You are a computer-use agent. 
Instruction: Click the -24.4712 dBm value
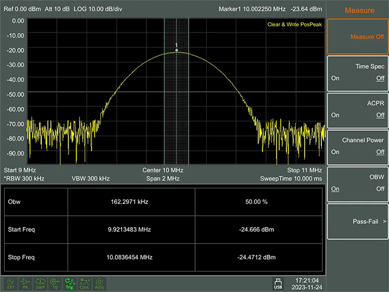pyautogui.click(x=257, y=257)
